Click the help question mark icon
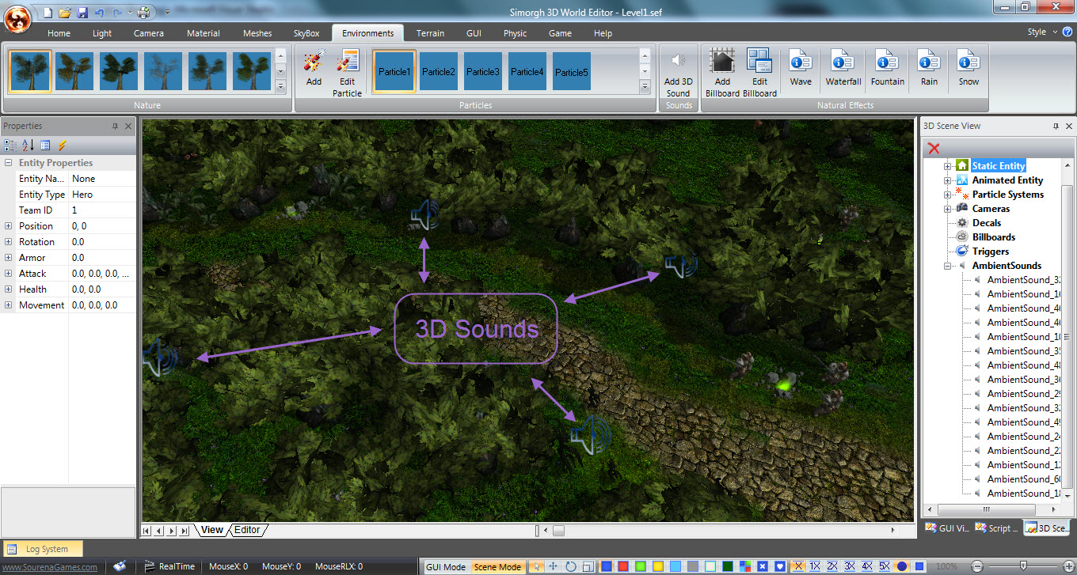Viewport: 1077px width, 575px height. [x=1067, y=32]
